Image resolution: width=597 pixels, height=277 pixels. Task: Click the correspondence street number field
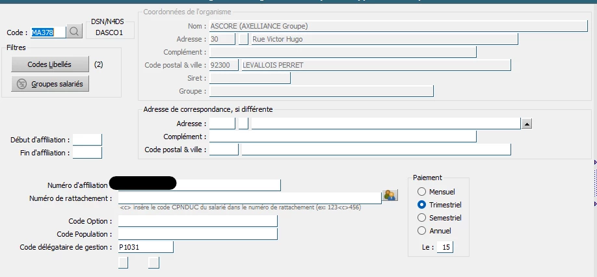coord(222,124)
